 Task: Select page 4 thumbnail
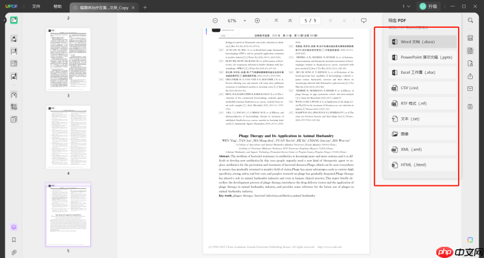point(68,137)
